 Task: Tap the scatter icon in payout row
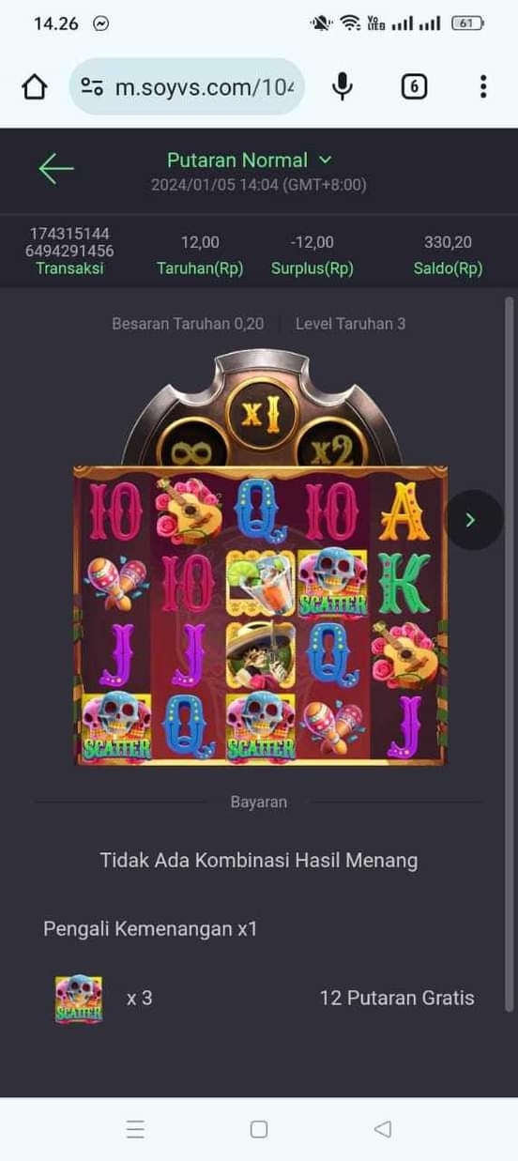[x=79, y=998]
